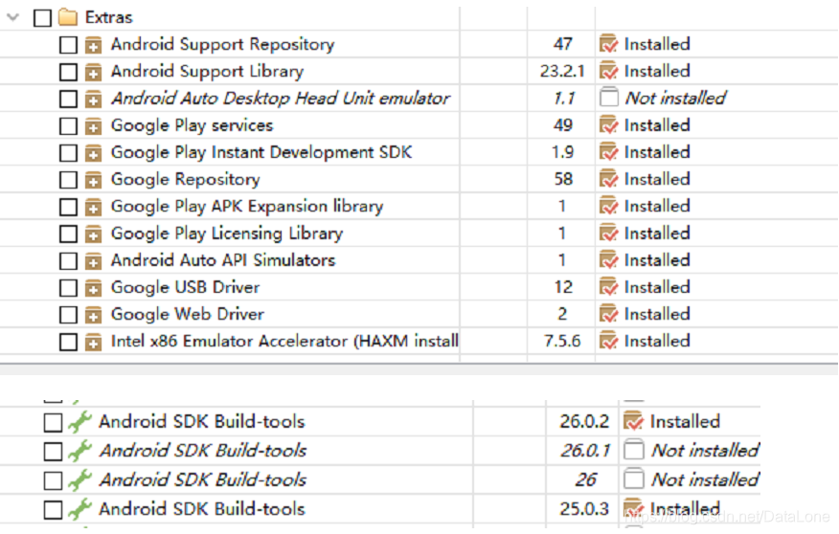Check Google Play Instant Development SDK checkbox
This screenshot has height=534, width=839.
(x=68, y=153)
